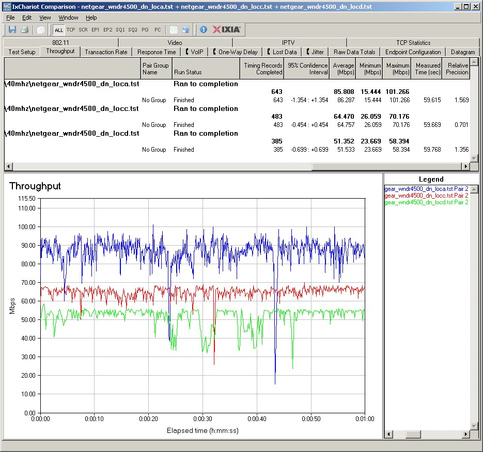Viewport: 483px width, 452px height.
Task: Click the Average (Mbps) column header
Action: 342,69
